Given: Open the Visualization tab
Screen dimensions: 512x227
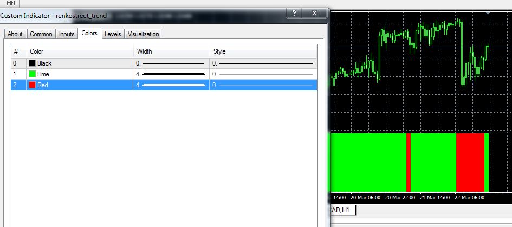Looking at the screenshot, I should (144, 34).
